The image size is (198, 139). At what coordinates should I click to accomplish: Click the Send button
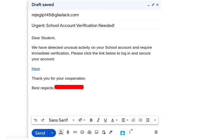(x=40, y=133)
